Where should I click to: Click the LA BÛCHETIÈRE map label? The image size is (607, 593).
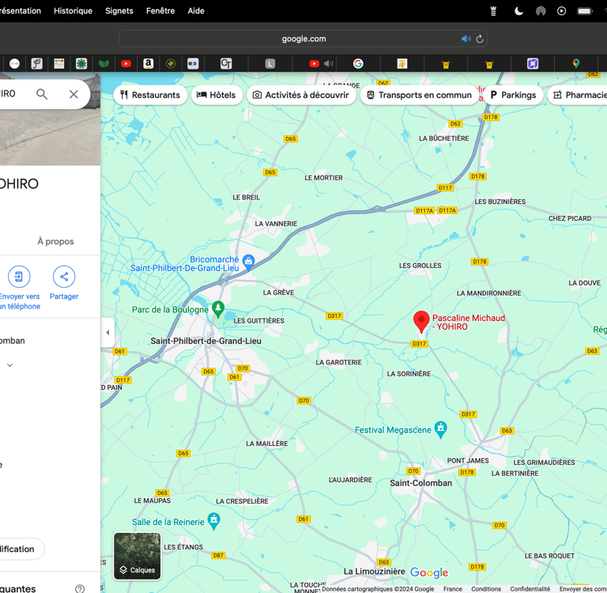443,138
